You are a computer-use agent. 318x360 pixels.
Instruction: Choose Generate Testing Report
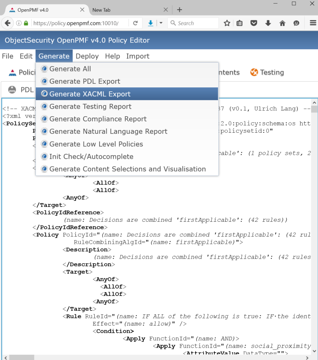(127, 107)
